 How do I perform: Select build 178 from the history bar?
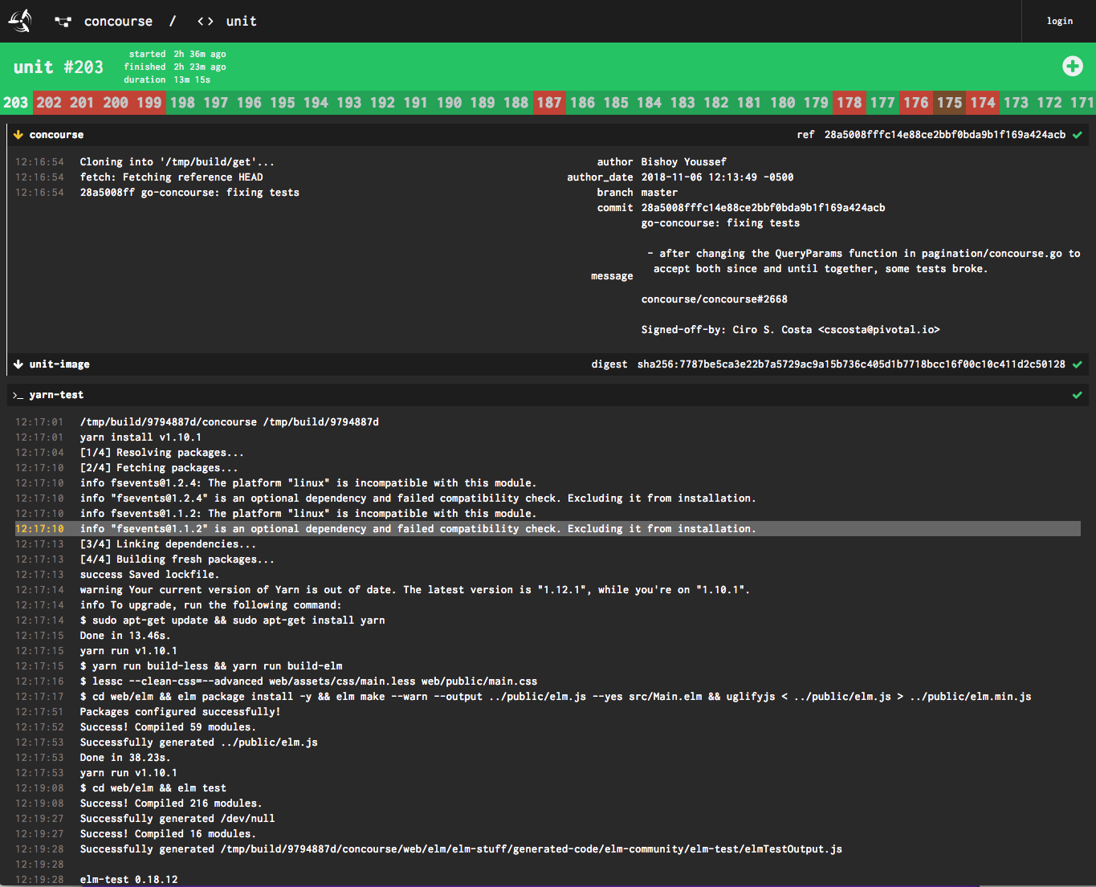point(850,103)
